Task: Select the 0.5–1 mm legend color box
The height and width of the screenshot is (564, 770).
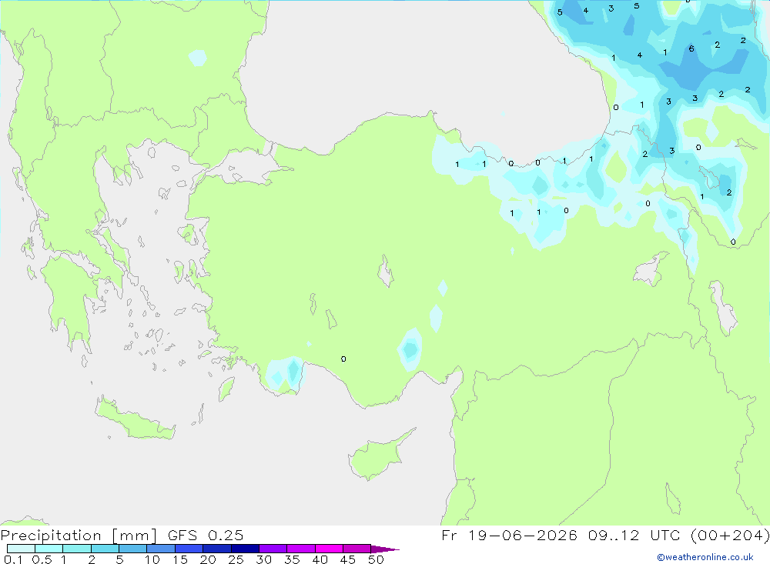Action: tap(49, 549)
